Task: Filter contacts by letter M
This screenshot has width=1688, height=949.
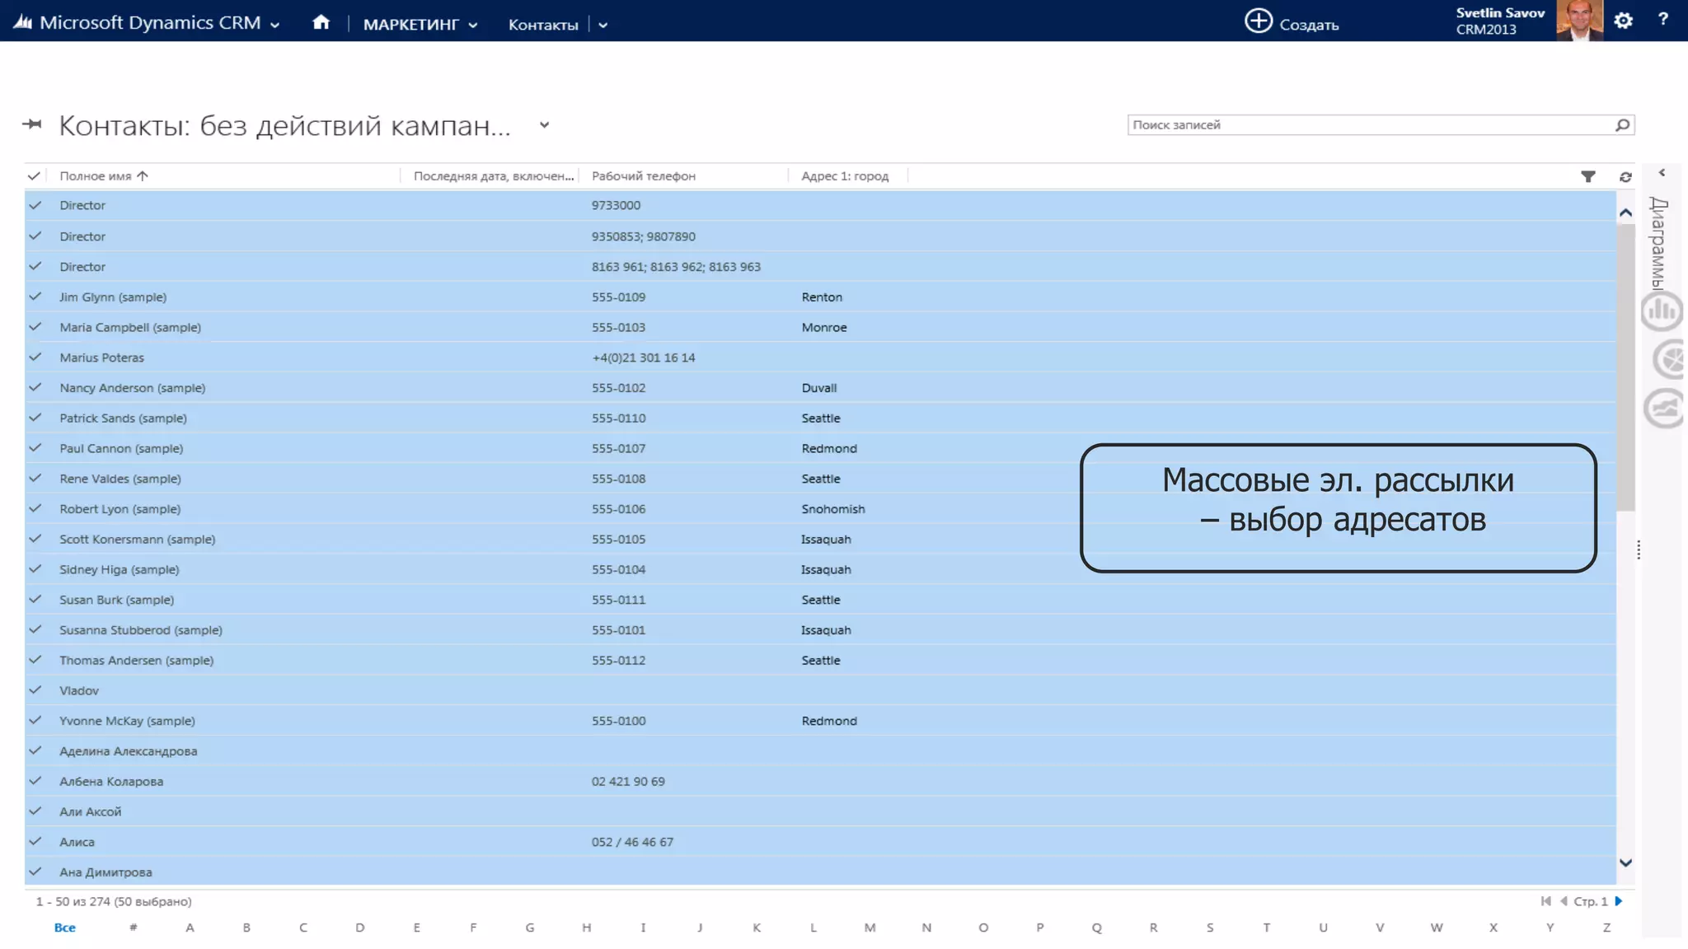Action: (x=870, y=928)
